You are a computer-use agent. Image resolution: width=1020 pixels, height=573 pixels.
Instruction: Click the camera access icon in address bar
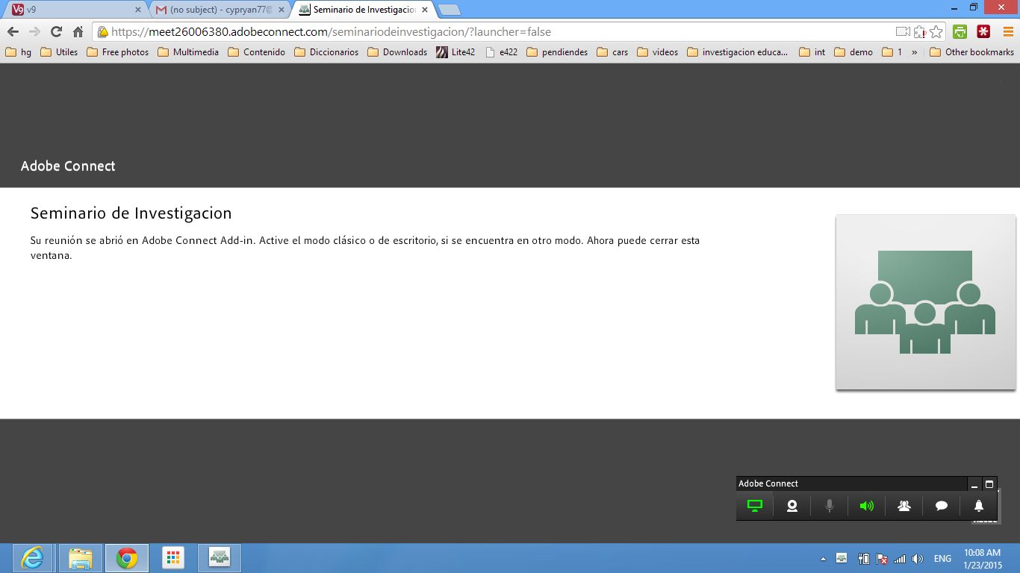click(x=903, y=31)
